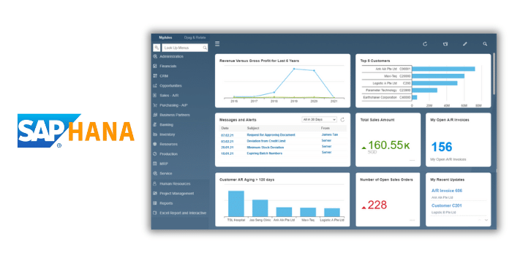The image size is (512, 263).
Task: Click the search magnifier icon top right
Action: click(x=485, y=44)
